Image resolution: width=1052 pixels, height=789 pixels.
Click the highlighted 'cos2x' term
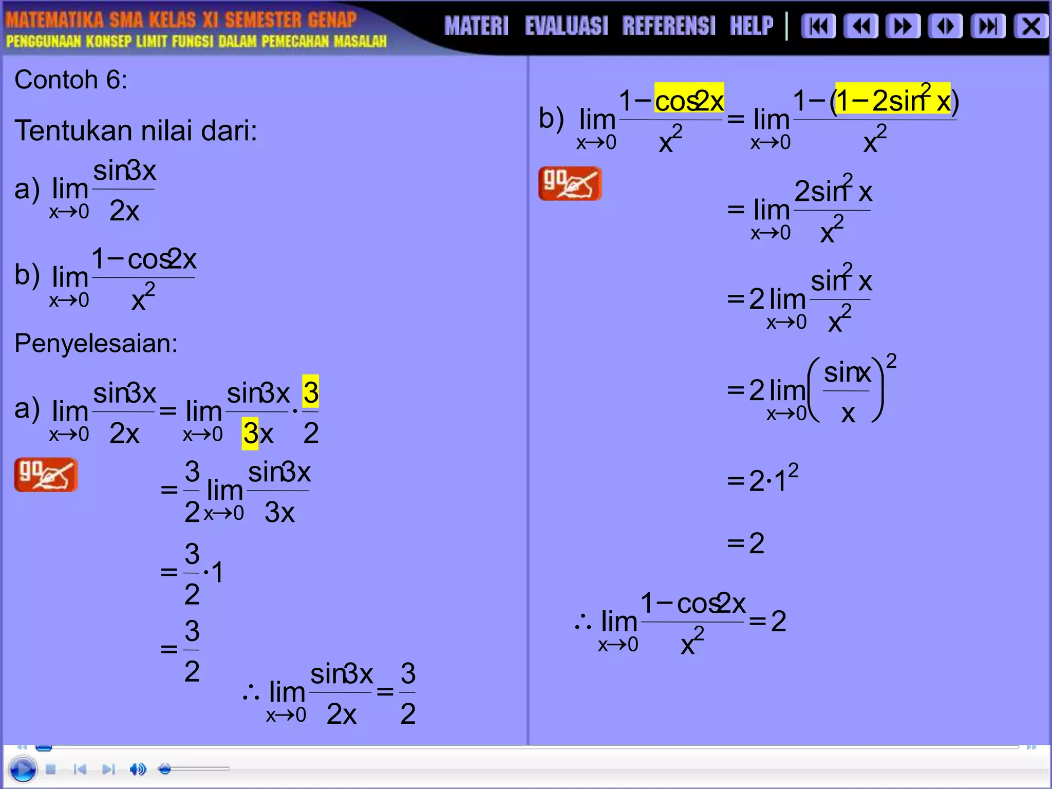[689, 99]
